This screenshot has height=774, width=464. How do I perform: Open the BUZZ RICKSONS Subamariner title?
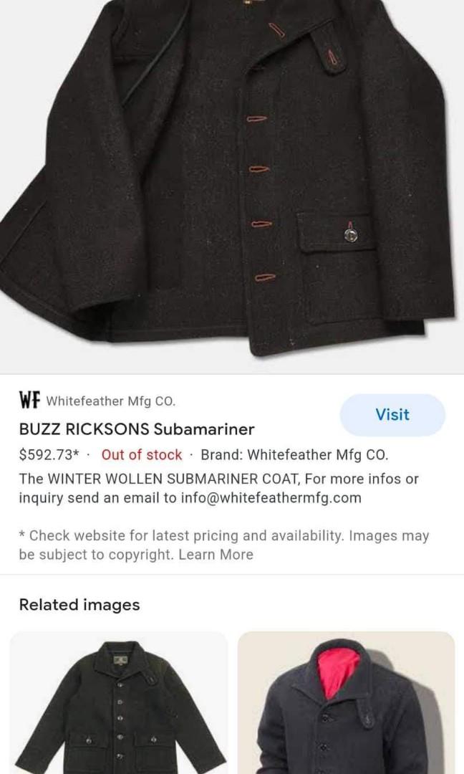click(x=137, y=429)
